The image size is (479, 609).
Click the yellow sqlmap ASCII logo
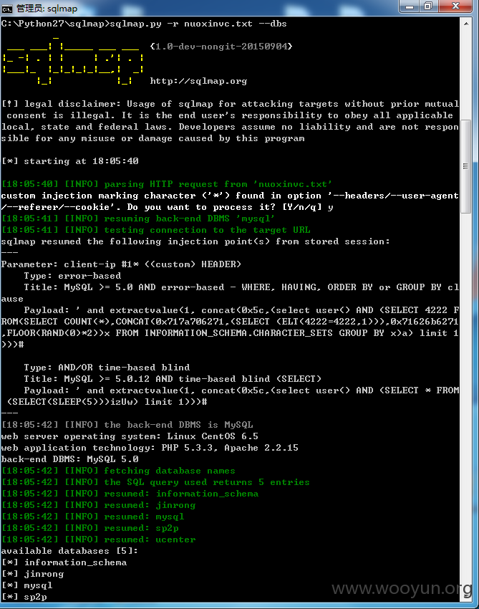pyautogui.click(x=73, y=61)
